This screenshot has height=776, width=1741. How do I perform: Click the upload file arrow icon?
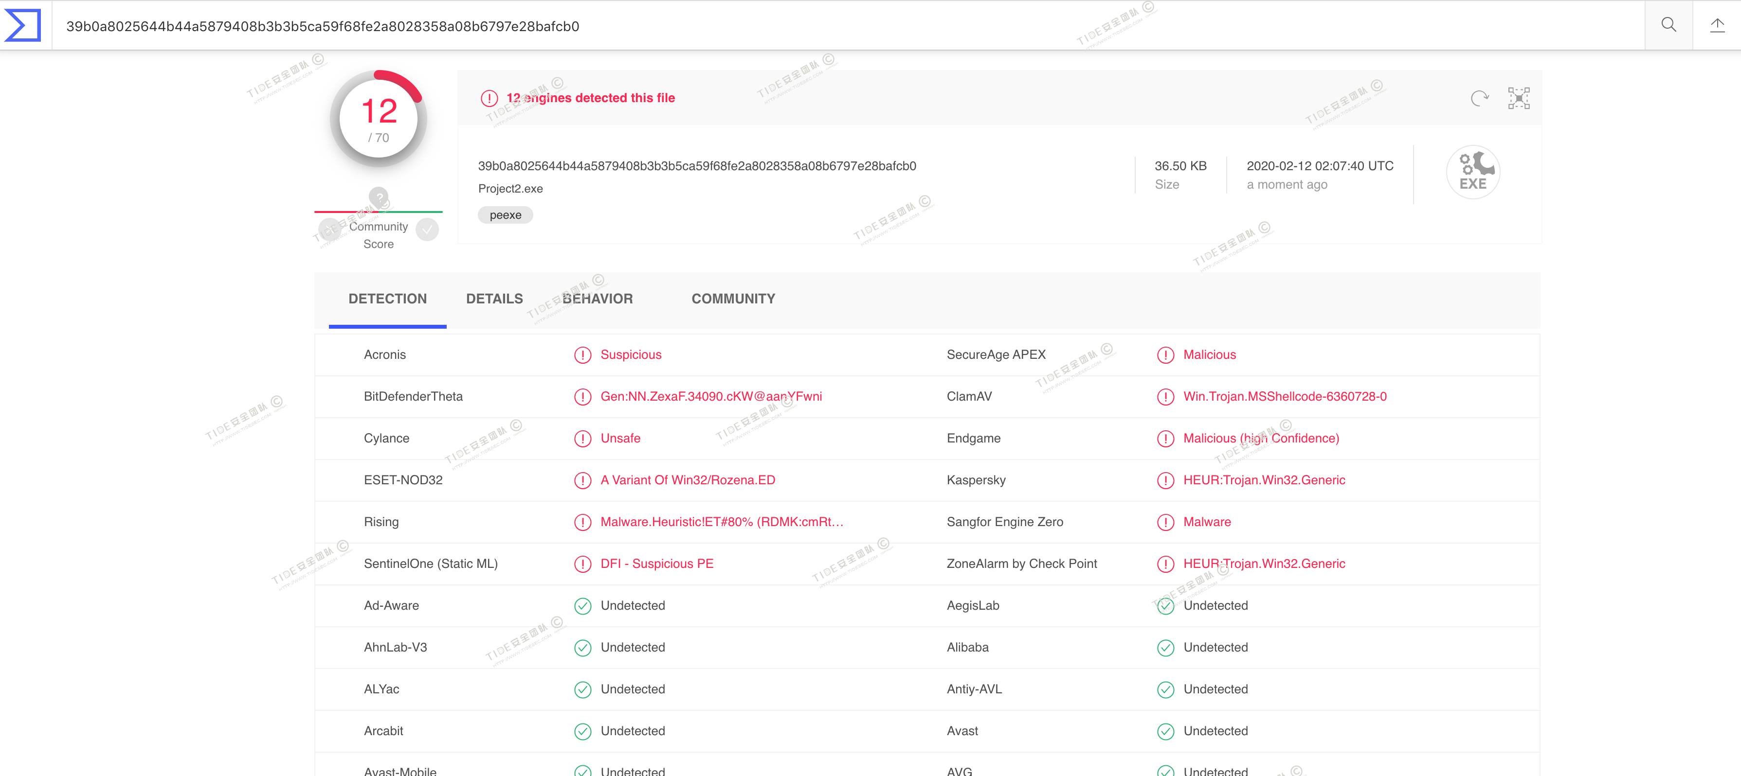pos(1717,25)
